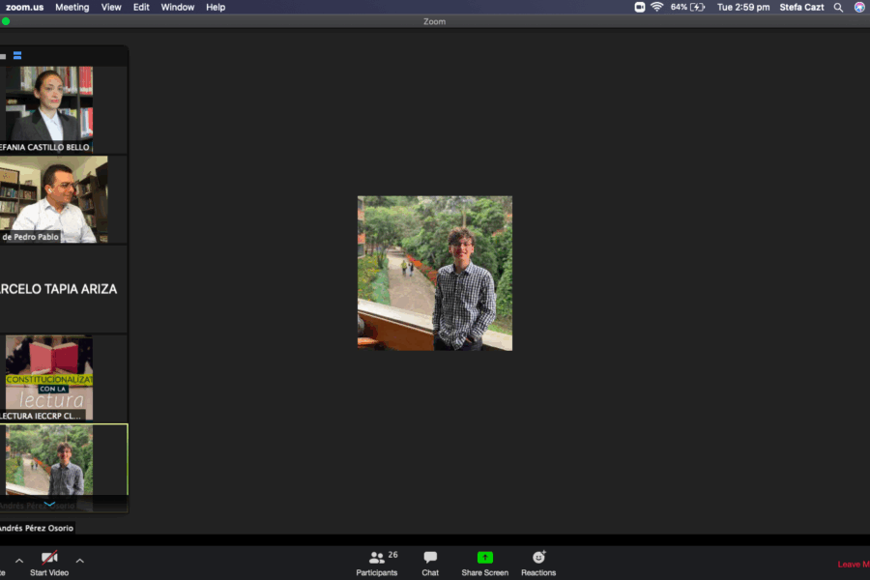Click the Stefa Cazt user name
This screenshot has width=870, height=580.
tap(801, 7)
